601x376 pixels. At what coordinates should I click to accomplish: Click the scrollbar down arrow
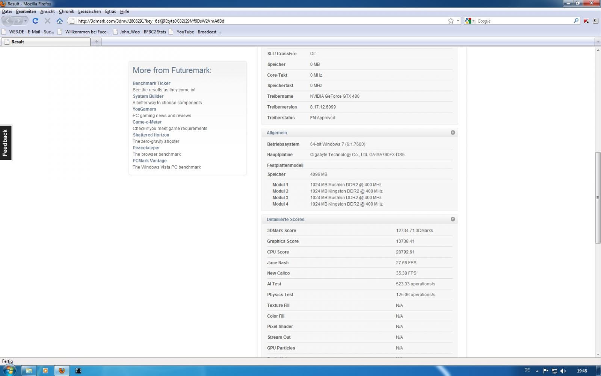pyautogui.click(x=598, y=354)
